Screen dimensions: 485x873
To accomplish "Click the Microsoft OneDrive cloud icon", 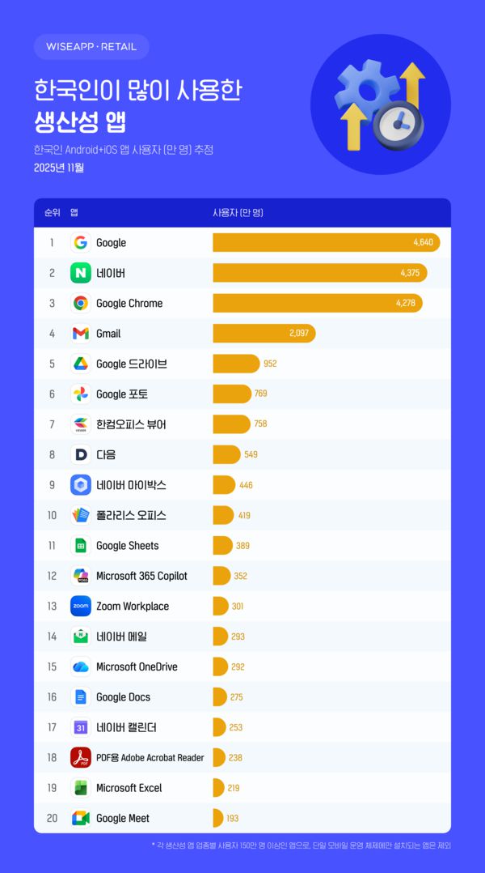I will coord(80,666).
